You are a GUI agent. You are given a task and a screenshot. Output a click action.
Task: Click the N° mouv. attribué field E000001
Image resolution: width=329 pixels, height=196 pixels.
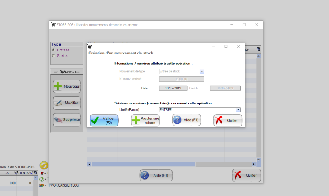181,79
